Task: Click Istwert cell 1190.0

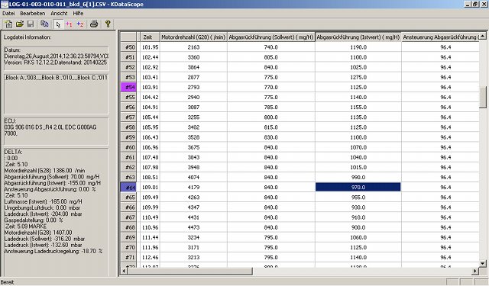Action: coord(358,47)
